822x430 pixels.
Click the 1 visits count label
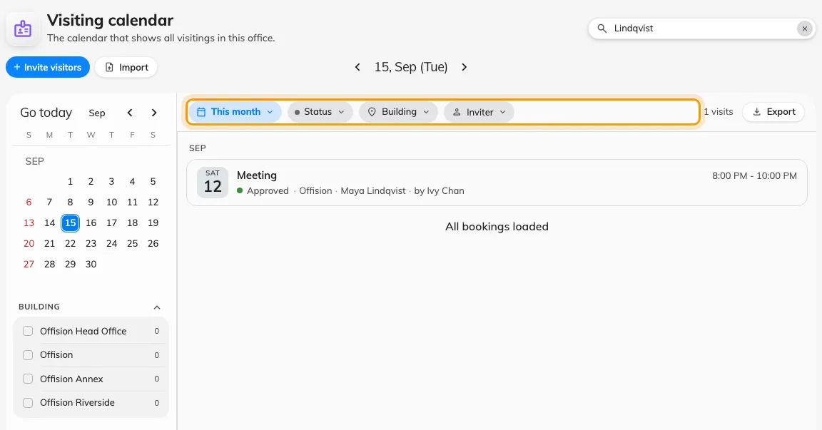click(x=719, y=111)
